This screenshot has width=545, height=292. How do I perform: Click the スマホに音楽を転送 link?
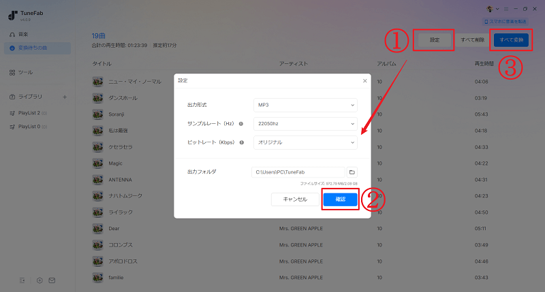(x=505, y=22)
